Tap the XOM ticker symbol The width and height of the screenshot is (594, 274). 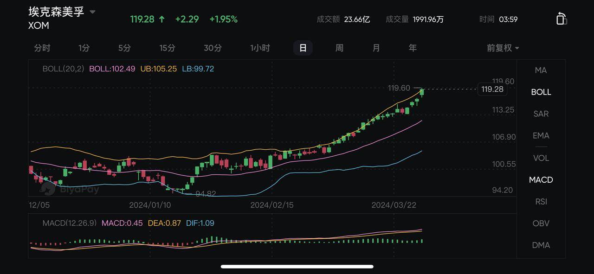tap(39, 25)
